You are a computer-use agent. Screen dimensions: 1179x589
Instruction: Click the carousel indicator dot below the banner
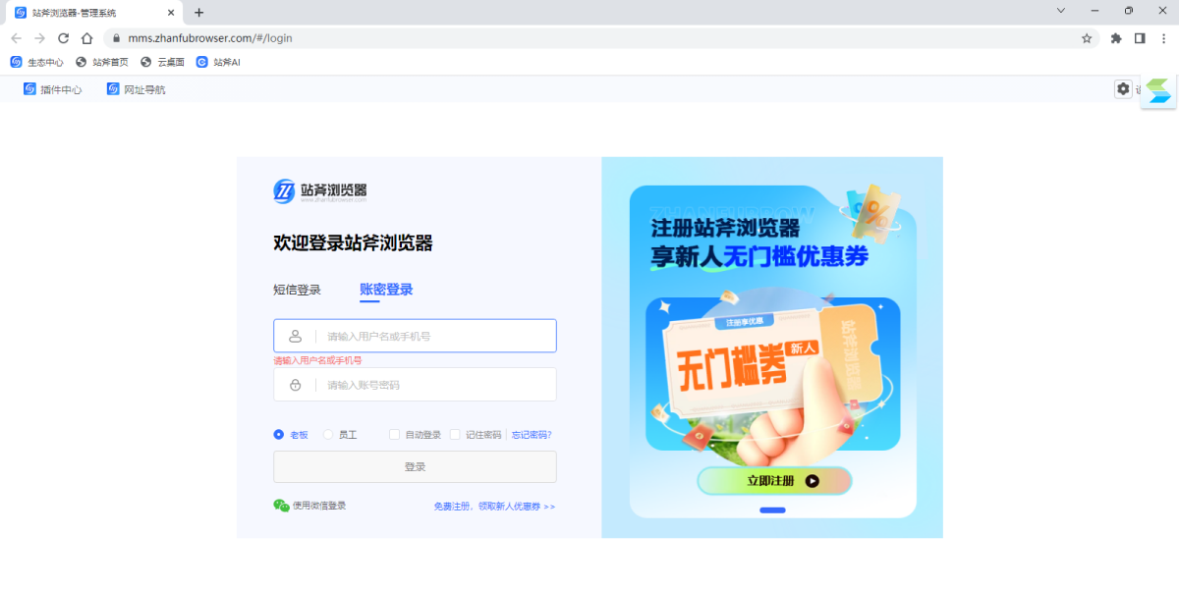[771, 509]
